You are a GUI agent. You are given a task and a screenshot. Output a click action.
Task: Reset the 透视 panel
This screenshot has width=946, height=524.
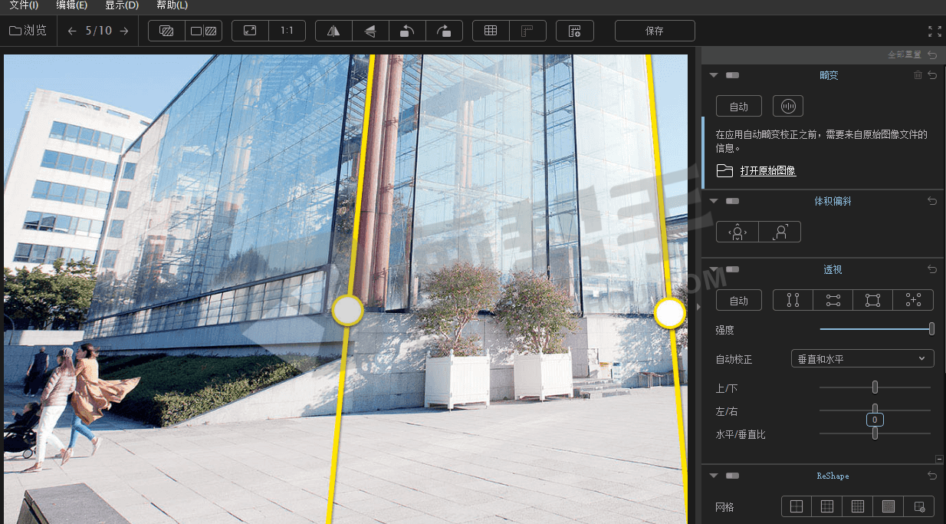click(932, 269)
